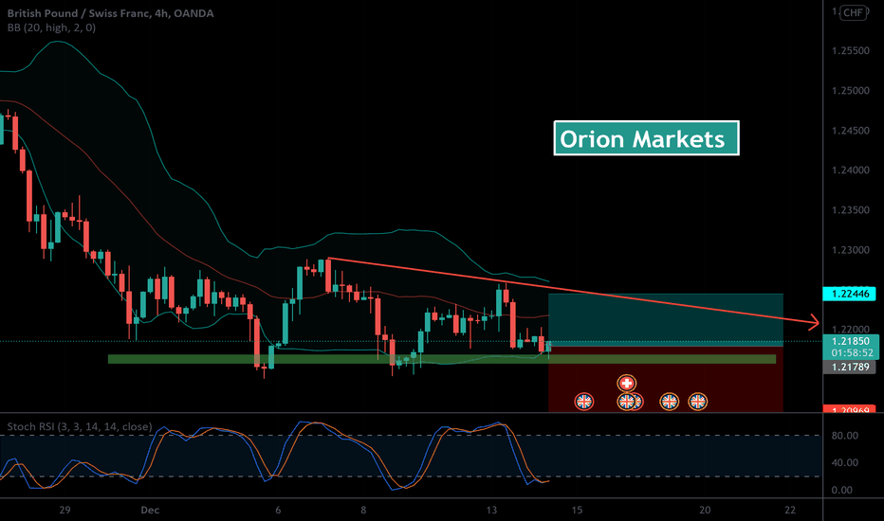Select the Stoch RSI (3, 3, 14, 14, close) legend

point(80,427)
